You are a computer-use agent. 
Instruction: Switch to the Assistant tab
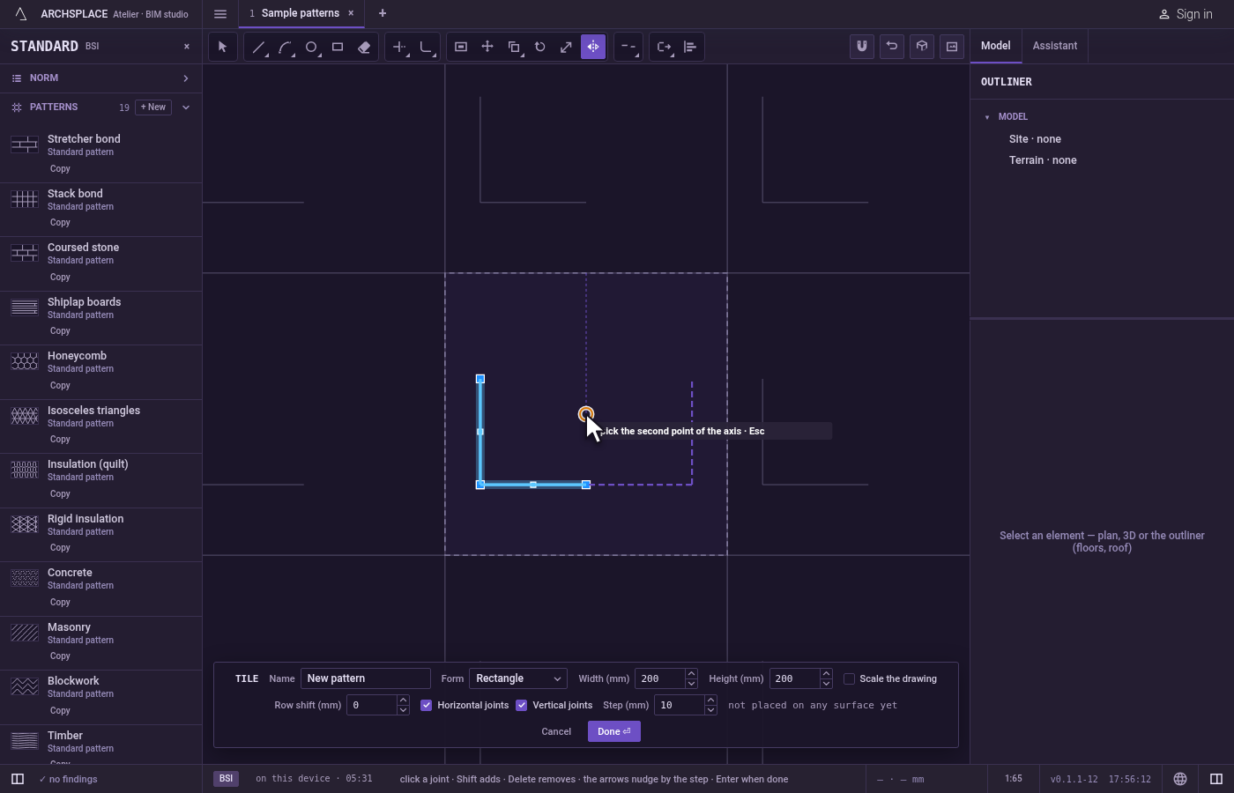click(1055, 46)
